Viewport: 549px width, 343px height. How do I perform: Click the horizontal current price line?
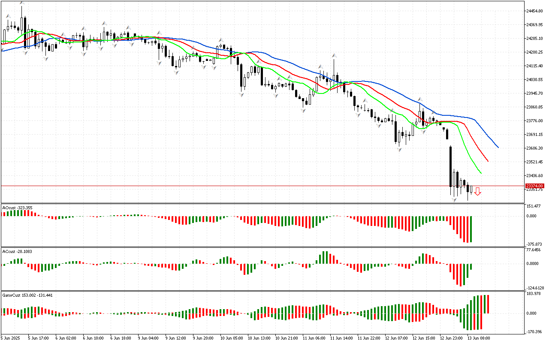[257, 186]
